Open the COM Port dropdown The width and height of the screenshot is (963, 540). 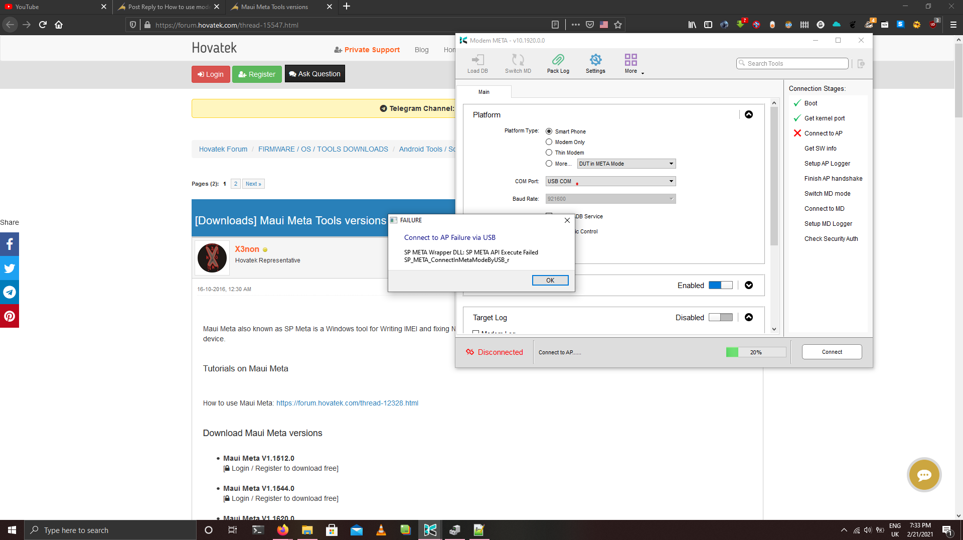[x=610, y=181]
